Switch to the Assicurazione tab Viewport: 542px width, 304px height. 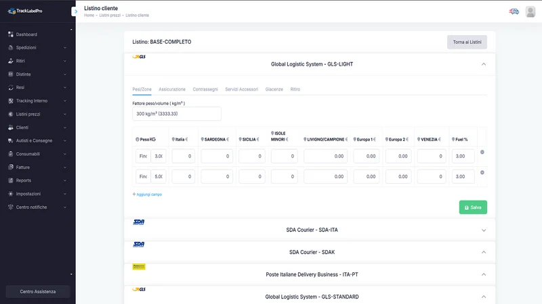click(x=172, y=89)
